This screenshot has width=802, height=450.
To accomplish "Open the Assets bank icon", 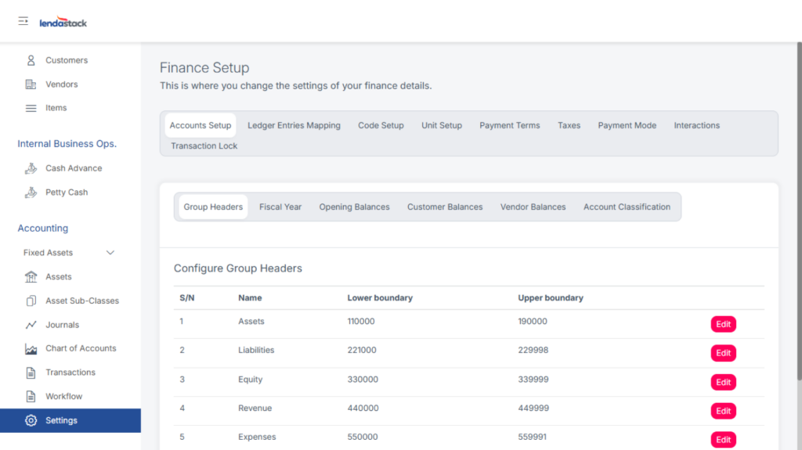I will (31, 277).
